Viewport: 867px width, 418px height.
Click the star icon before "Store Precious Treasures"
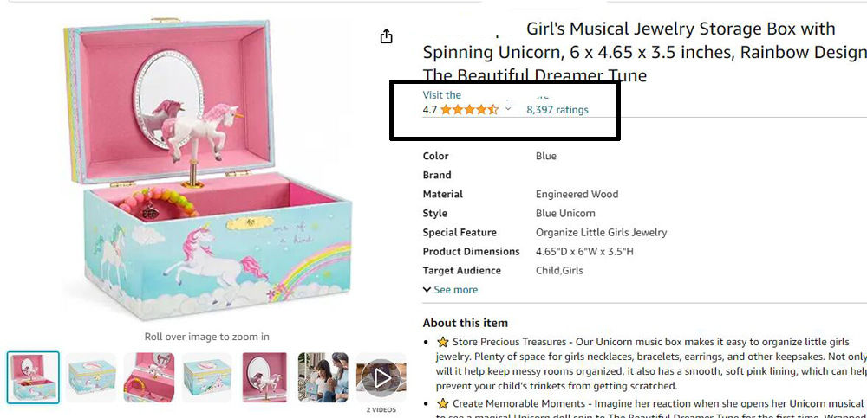pyautogui.click(x=442, y=343)
